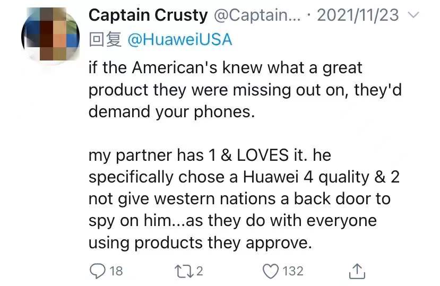This screenshot has height=286, width=440.
Task: Like the tweet with the heart icon
Action: 271,271
